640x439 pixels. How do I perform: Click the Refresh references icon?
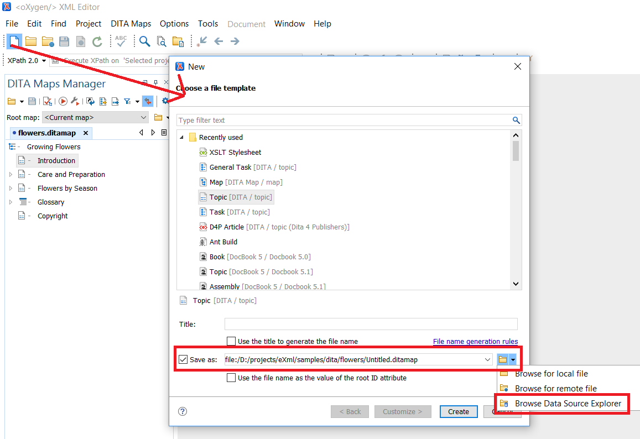click(x=91, y=101)
